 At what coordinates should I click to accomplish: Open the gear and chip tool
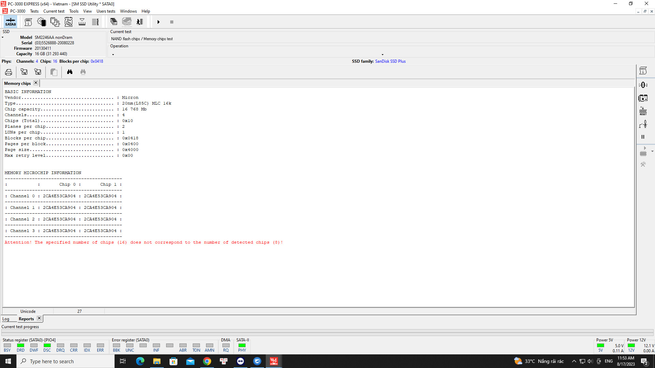click(42, 22)
